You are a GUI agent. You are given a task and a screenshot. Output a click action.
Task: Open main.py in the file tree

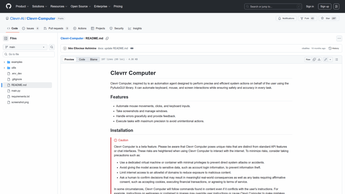click(16, 91)
